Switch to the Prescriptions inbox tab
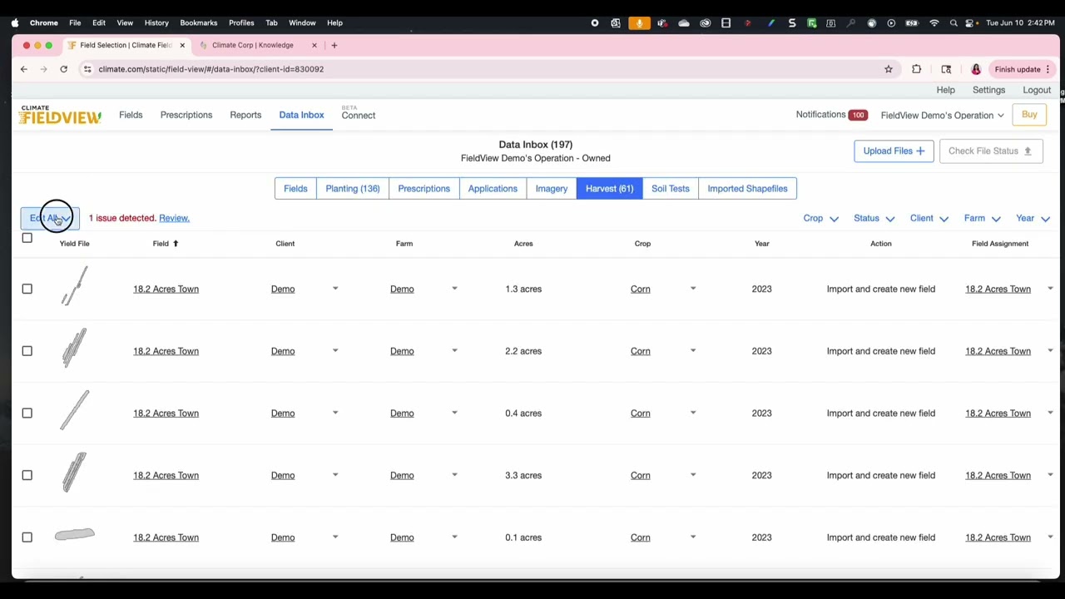Viewport: 1065px width, 599px height. [x=424, y=189]
